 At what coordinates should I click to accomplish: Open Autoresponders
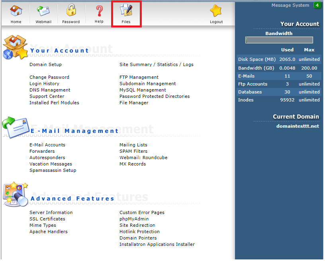[47, 158]
